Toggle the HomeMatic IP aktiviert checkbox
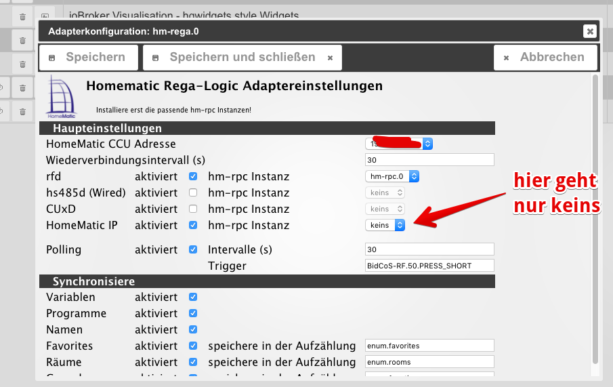This screenshot has width=613, height=387. click(x=193, y=225)
